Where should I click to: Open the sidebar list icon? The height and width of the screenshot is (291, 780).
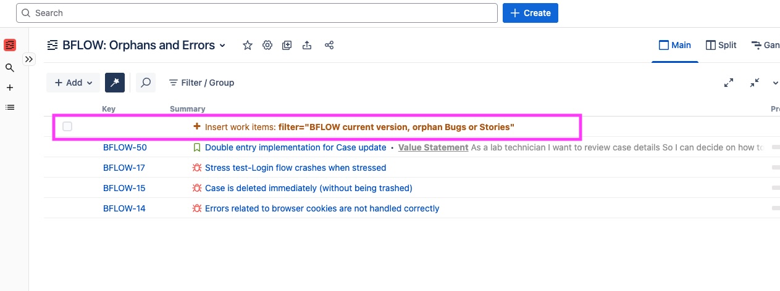coord(10,107)
